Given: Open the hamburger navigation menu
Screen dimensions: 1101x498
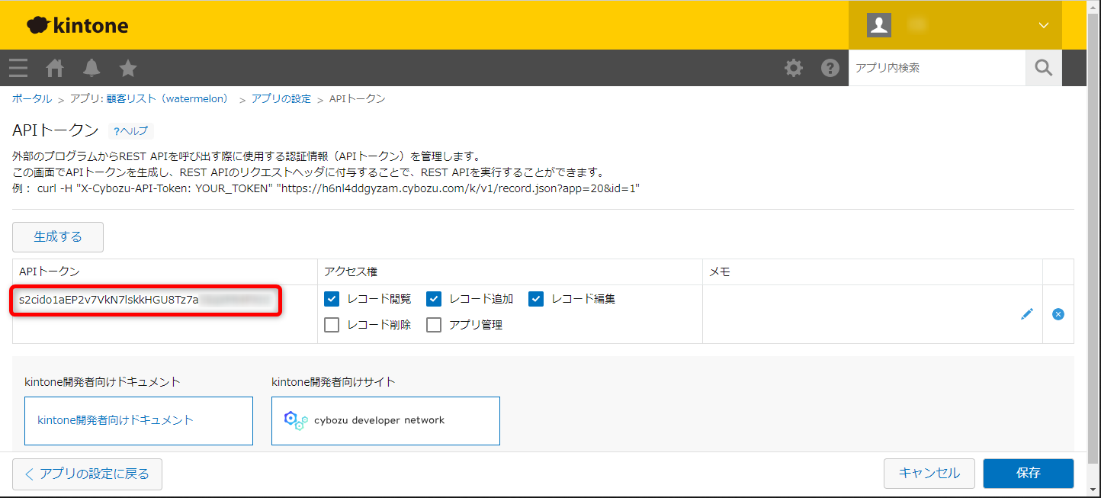Looking at the screenshot, I should [x=18, y=68].
